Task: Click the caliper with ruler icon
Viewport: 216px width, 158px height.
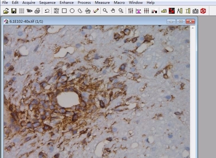Action: (x=180, y=11)
